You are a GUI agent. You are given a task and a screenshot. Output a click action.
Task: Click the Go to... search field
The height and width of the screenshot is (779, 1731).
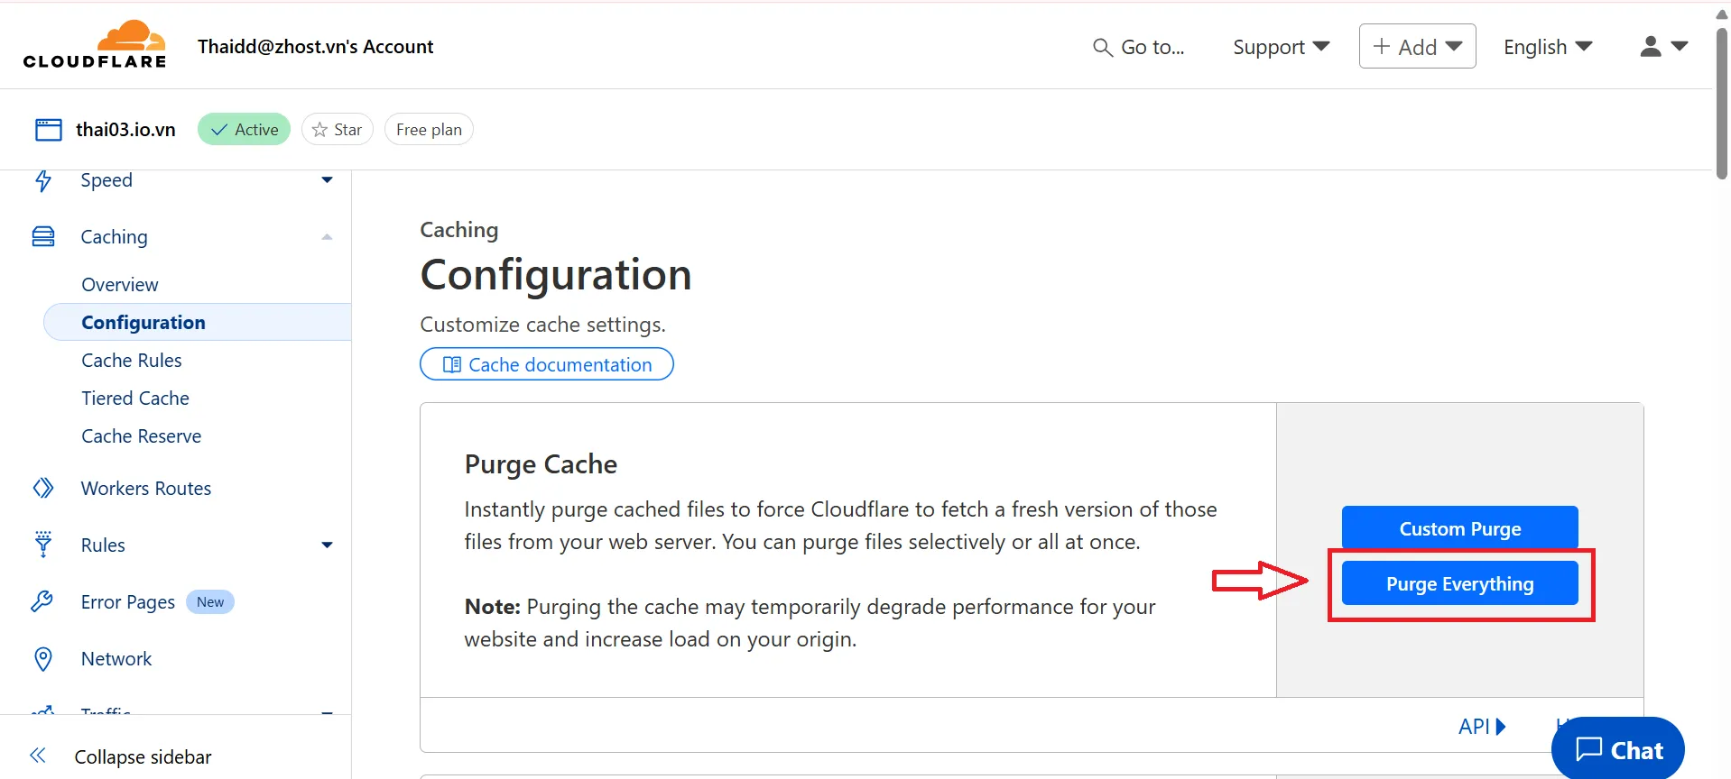pos(1139,47)
